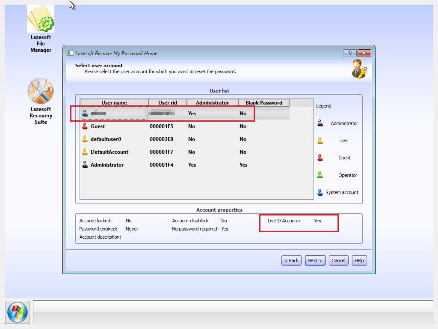This screenshot has width=438, height=329.
Task: Select the Guest user name
Action: [98, 126]
